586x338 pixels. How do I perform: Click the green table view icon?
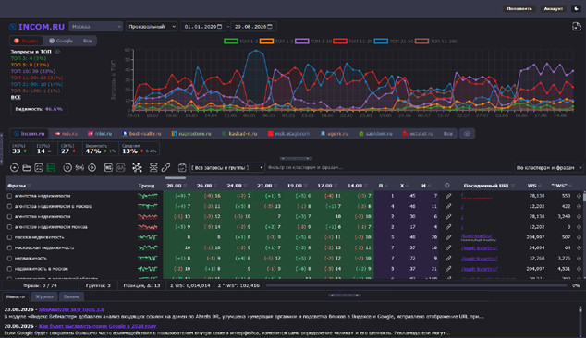[x=51, y=168]
